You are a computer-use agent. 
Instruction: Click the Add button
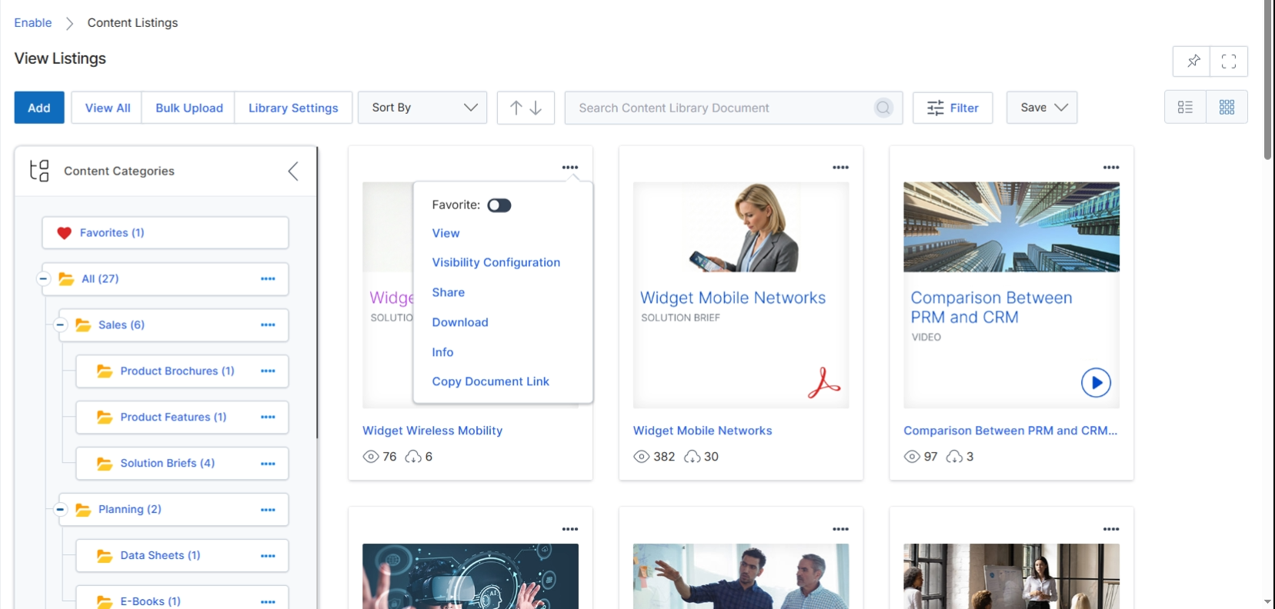coord(39,108)
